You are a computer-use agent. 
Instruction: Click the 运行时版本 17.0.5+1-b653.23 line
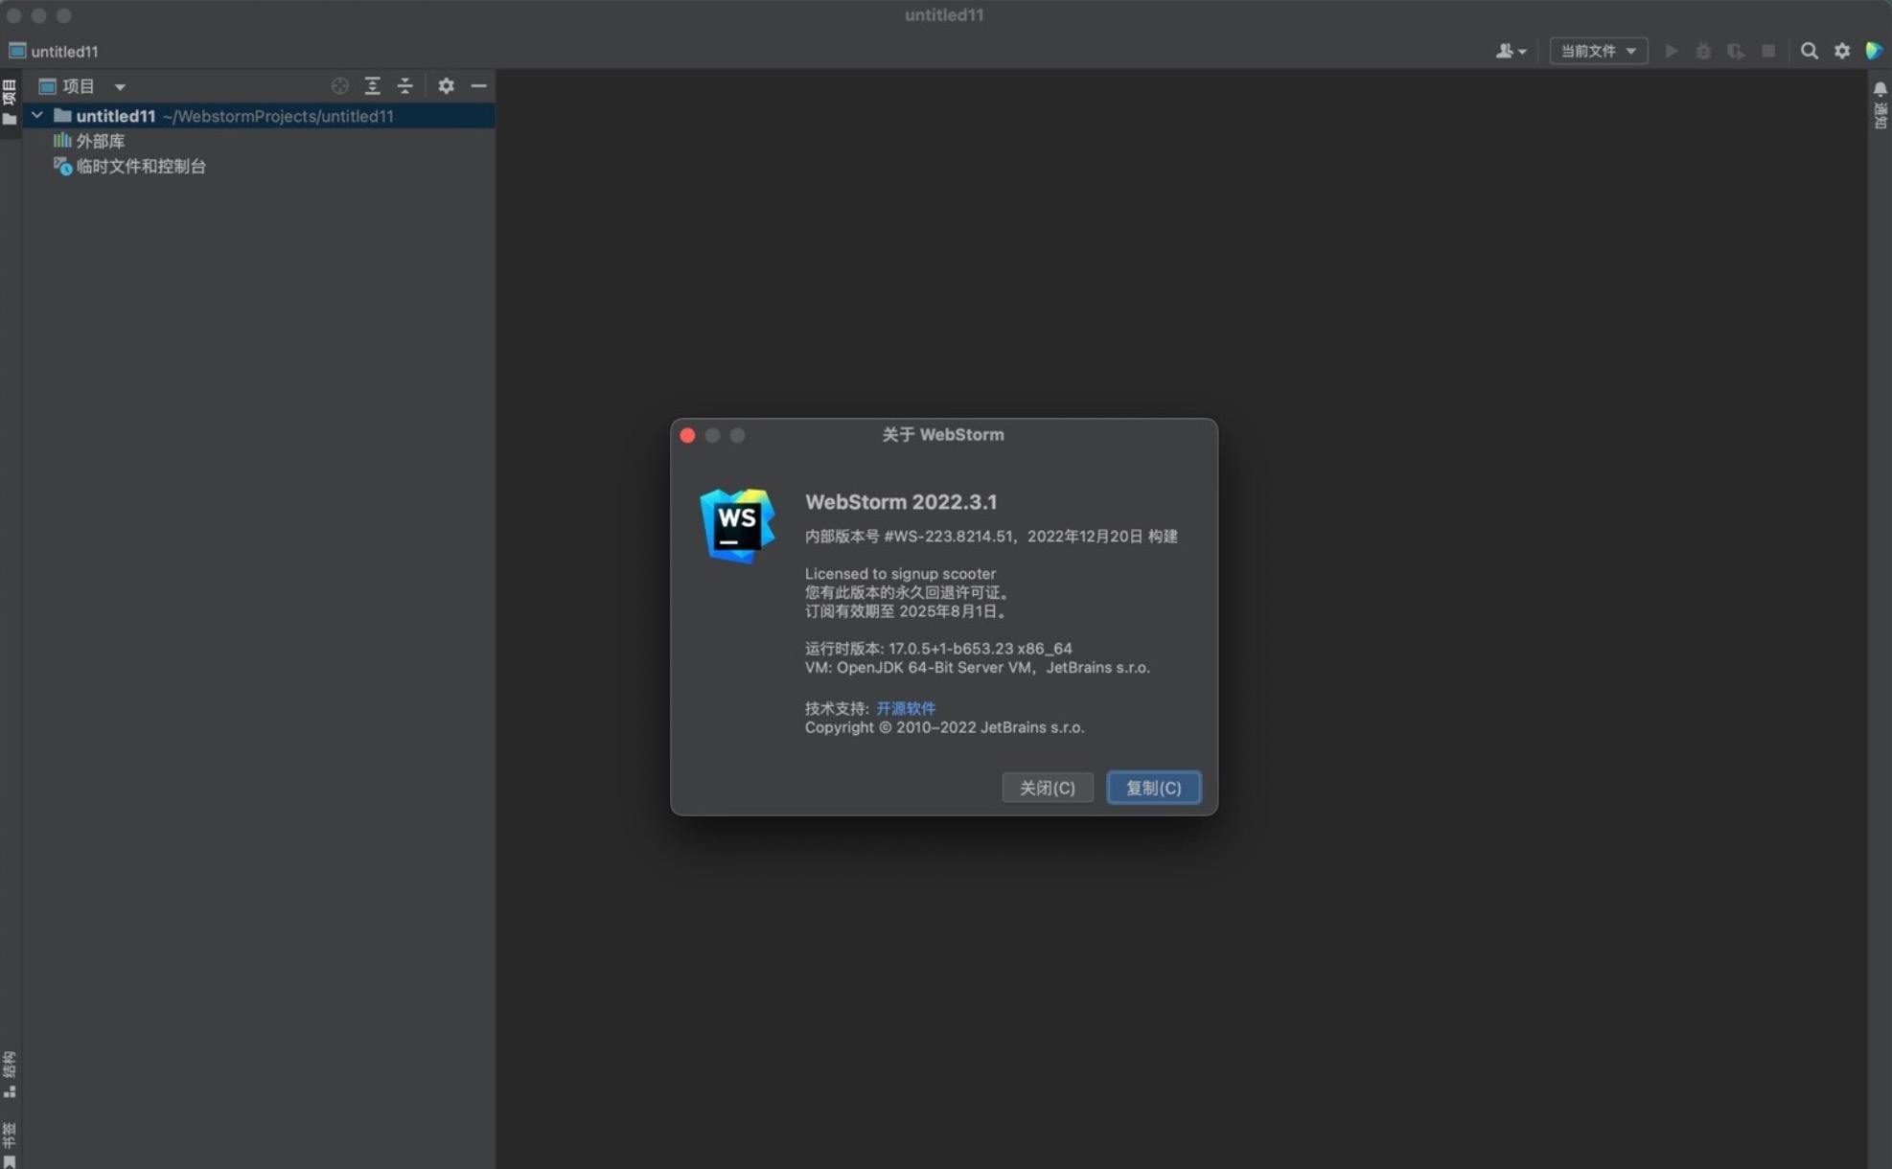938,649
